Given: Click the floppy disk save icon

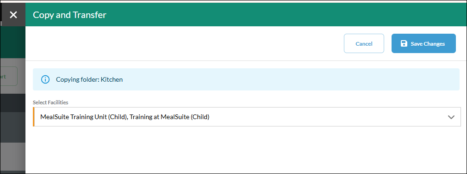Looking at the screenshot, I should tap(404, 44).
